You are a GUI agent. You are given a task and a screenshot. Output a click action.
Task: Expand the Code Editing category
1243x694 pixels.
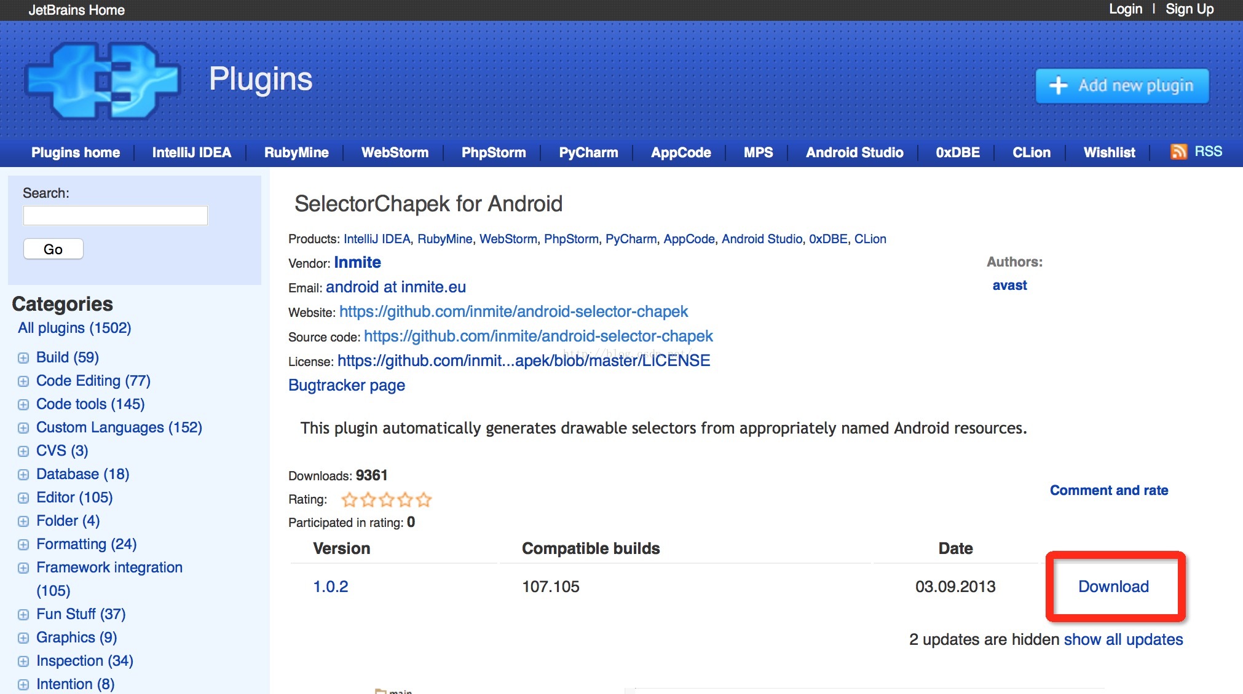[23, 381]
